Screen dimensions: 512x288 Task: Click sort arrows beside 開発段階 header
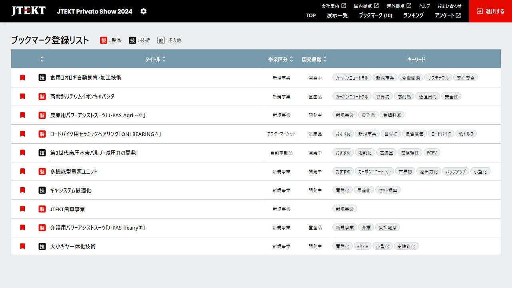point(325,59)
